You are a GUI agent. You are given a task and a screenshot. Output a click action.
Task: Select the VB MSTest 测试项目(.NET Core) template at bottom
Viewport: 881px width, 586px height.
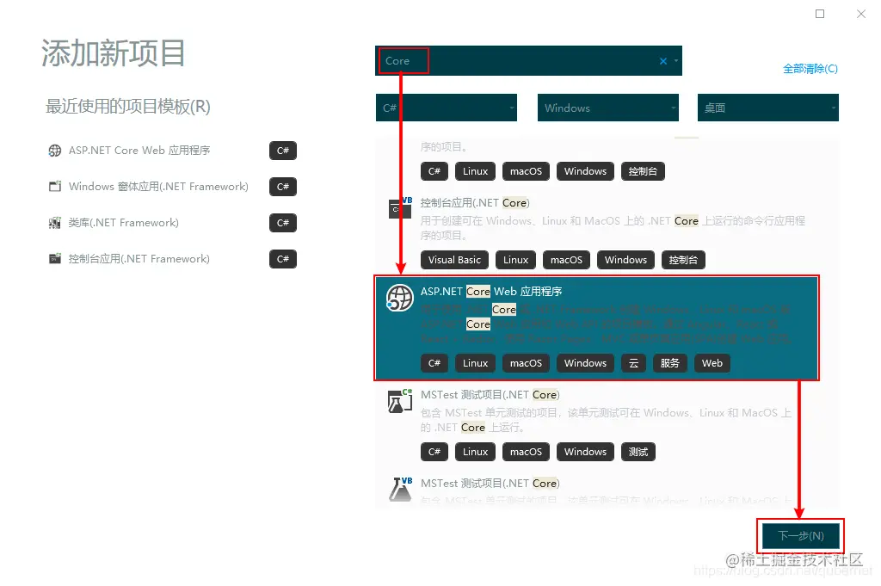tap(490, 484)
